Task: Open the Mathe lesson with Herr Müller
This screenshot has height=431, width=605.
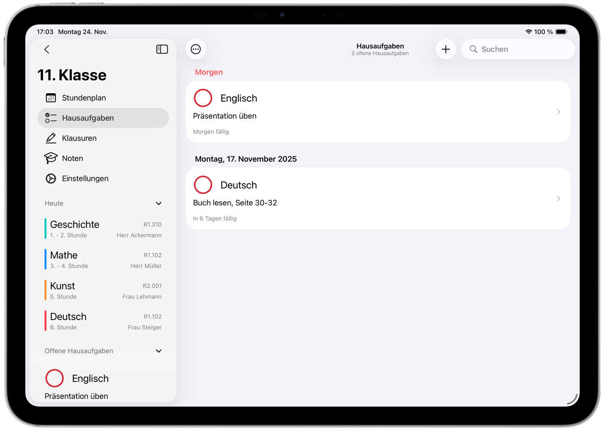Action: tap(103, 260)
